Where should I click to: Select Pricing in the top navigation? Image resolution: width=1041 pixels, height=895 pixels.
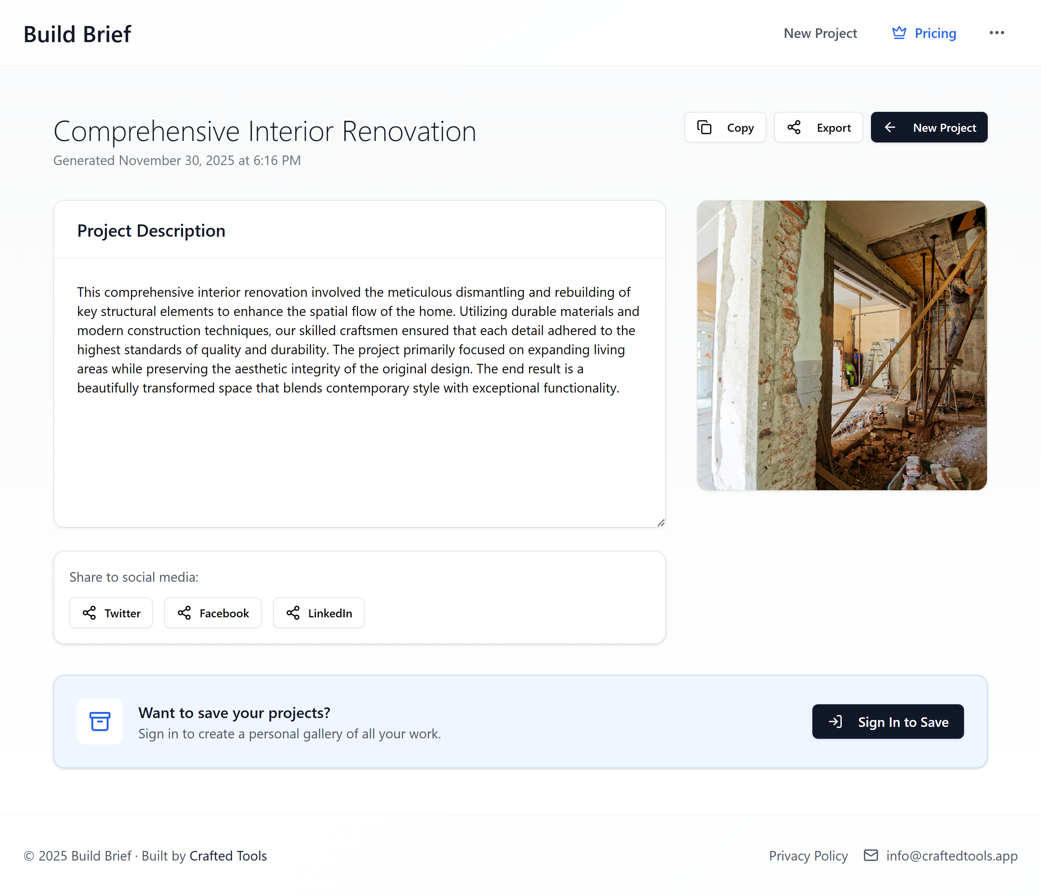935,33
